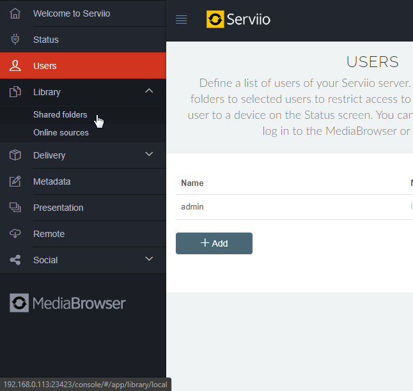This screenshot has width=413, height=391.
Task: Go to the Status menu item
Action: click(83, 40)
